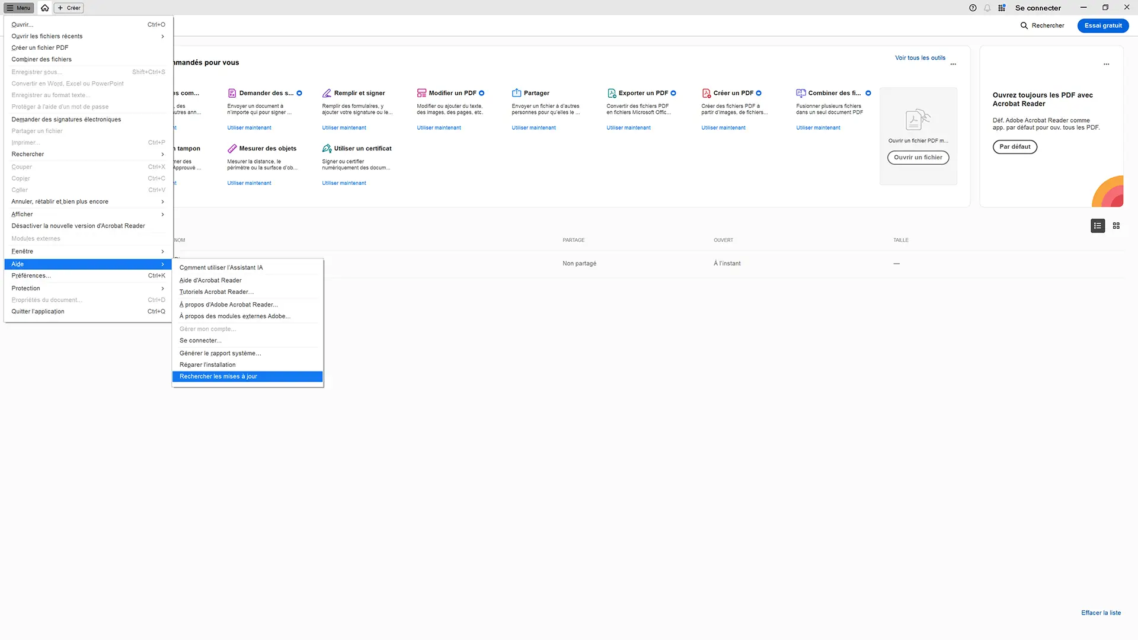Viewport: 1138px width, 640px height.
Task: Select Rechercher les mises à jour
Action: 247,376
